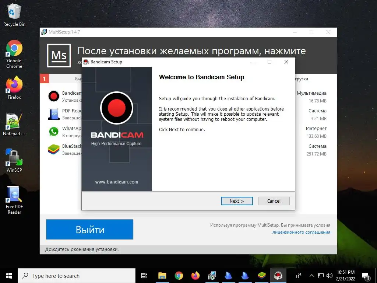Open the notification center icon
Image resolution: width=377 pixels, height=283 pixels.
366,276
